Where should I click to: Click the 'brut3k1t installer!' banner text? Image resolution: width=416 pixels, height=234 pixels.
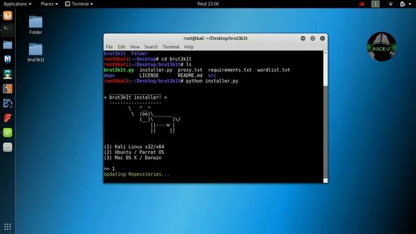[135, 97]
